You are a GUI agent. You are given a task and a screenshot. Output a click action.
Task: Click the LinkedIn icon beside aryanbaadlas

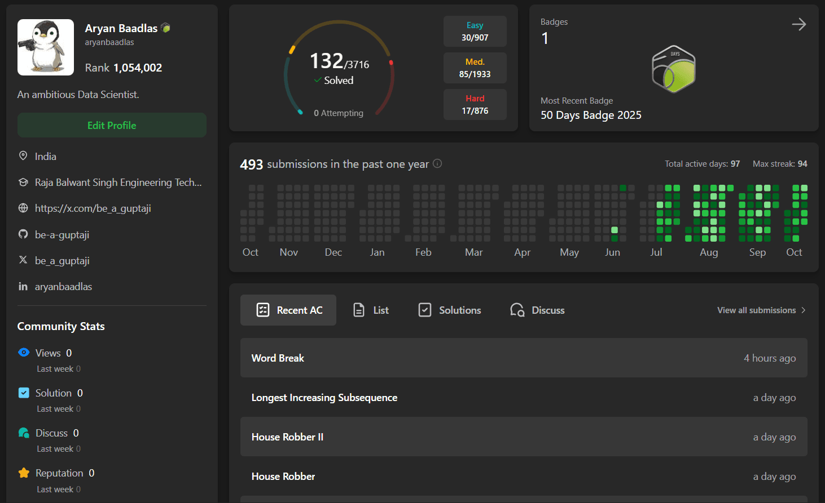pos(23,287)
